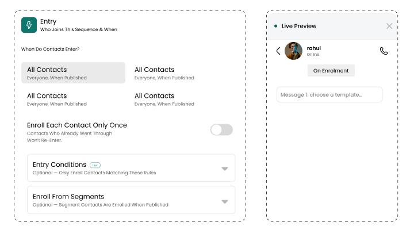Close the Live Preview panel with the X
This screenshot has width=414, height=233.
coord(389,26)
